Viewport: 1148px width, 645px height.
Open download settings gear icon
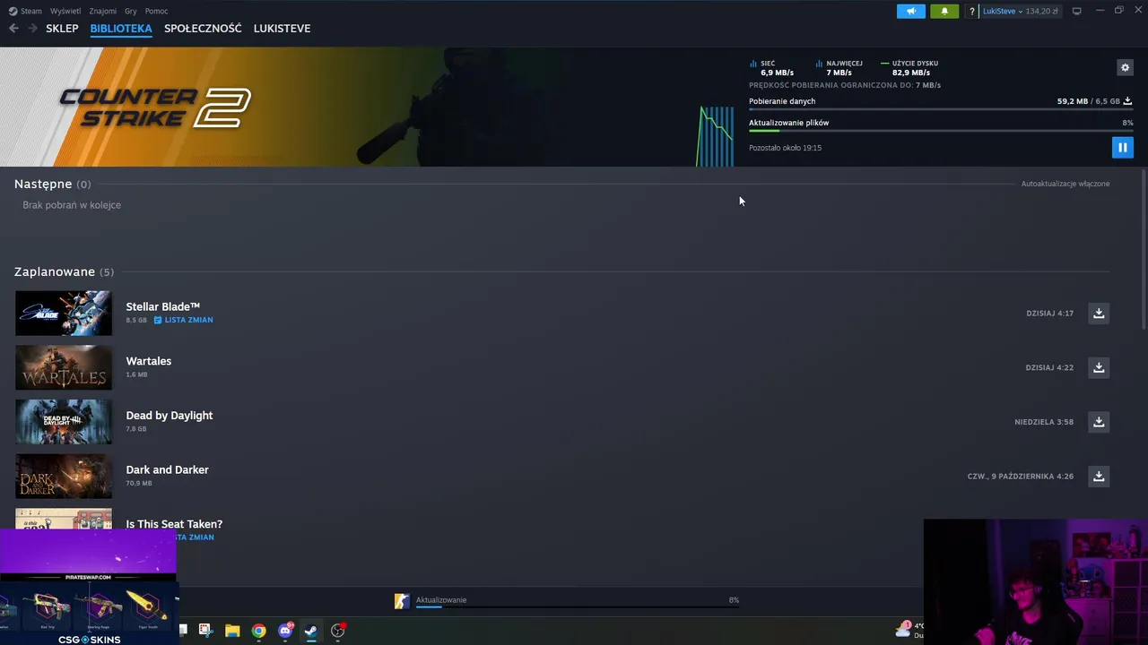click(x=1125, y=67)
